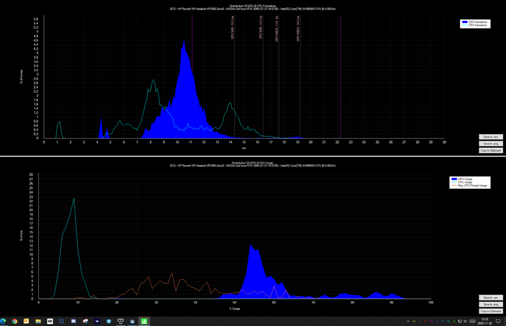Open the network status tray icon
This screenshot has width=506, height=326.
point(460,321)
